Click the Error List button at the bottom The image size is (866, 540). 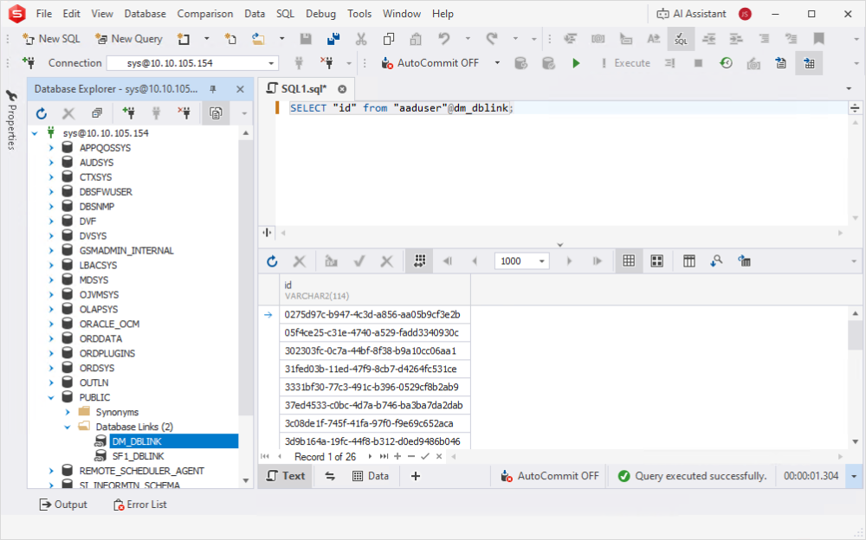pyautogui.click(x=139, y=505)
